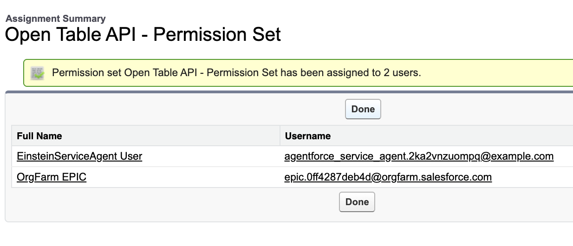Click the agentforce_service_agent username link
Viewport: 573px width, 246px height.
pyautogui.click(x=419, y=156)
